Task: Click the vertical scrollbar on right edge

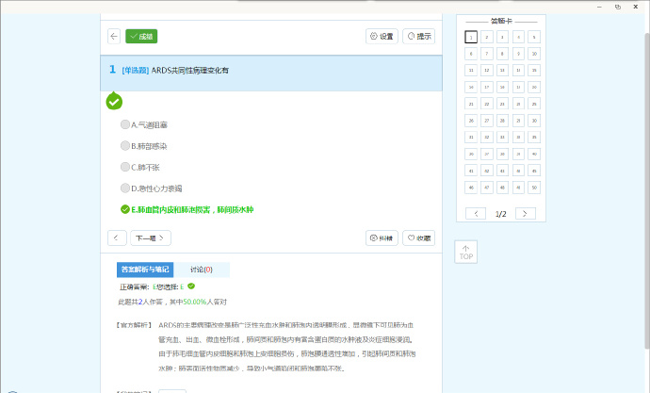Action: (x=645, y=188)
